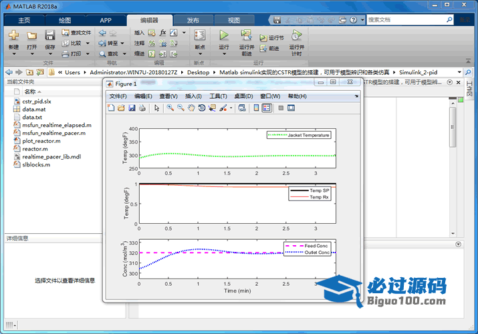The width and height of the screenshot is (478, 334).
Task: Select cstr_pid.slx in file list
Action: coord(37,102)
